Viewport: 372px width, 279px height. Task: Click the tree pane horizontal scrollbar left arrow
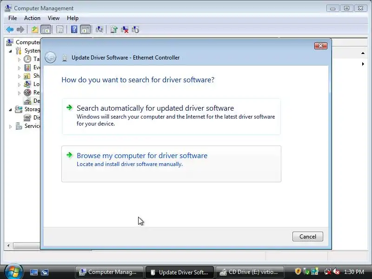pos(8,246)
